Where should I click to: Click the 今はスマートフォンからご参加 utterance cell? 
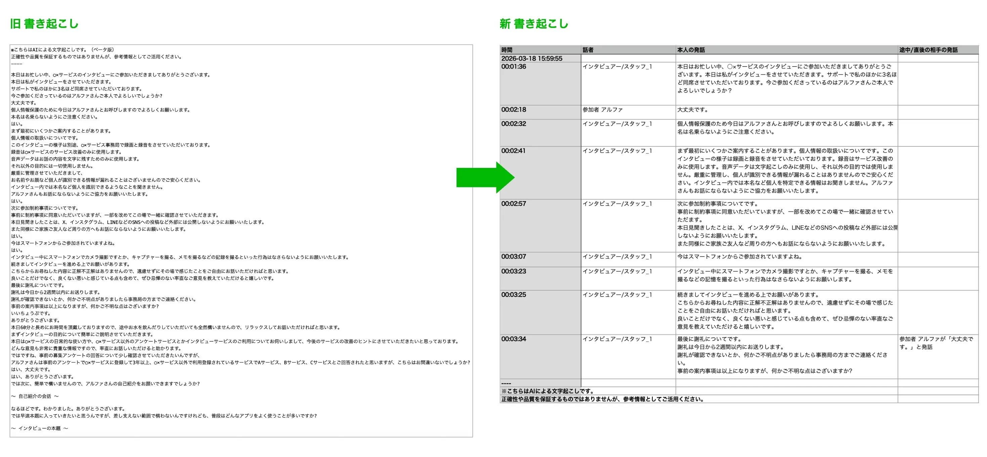tap(739, 257)
